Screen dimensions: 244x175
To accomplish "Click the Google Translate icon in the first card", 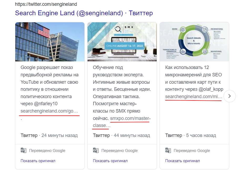I will (23, 150).
